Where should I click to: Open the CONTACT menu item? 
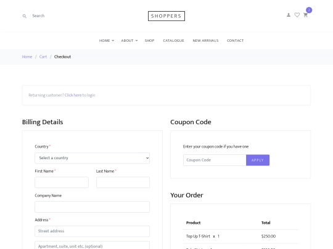tap(235, 41)
